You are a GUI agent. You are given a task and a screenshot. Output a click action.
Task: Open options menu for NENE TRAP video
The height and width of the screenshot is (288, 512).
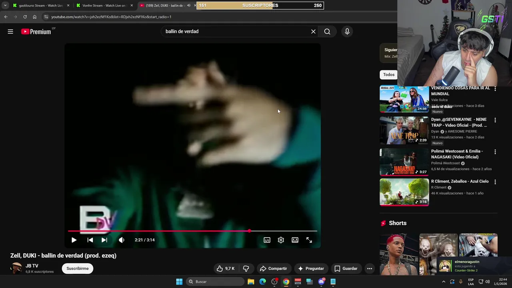(495, 120)
